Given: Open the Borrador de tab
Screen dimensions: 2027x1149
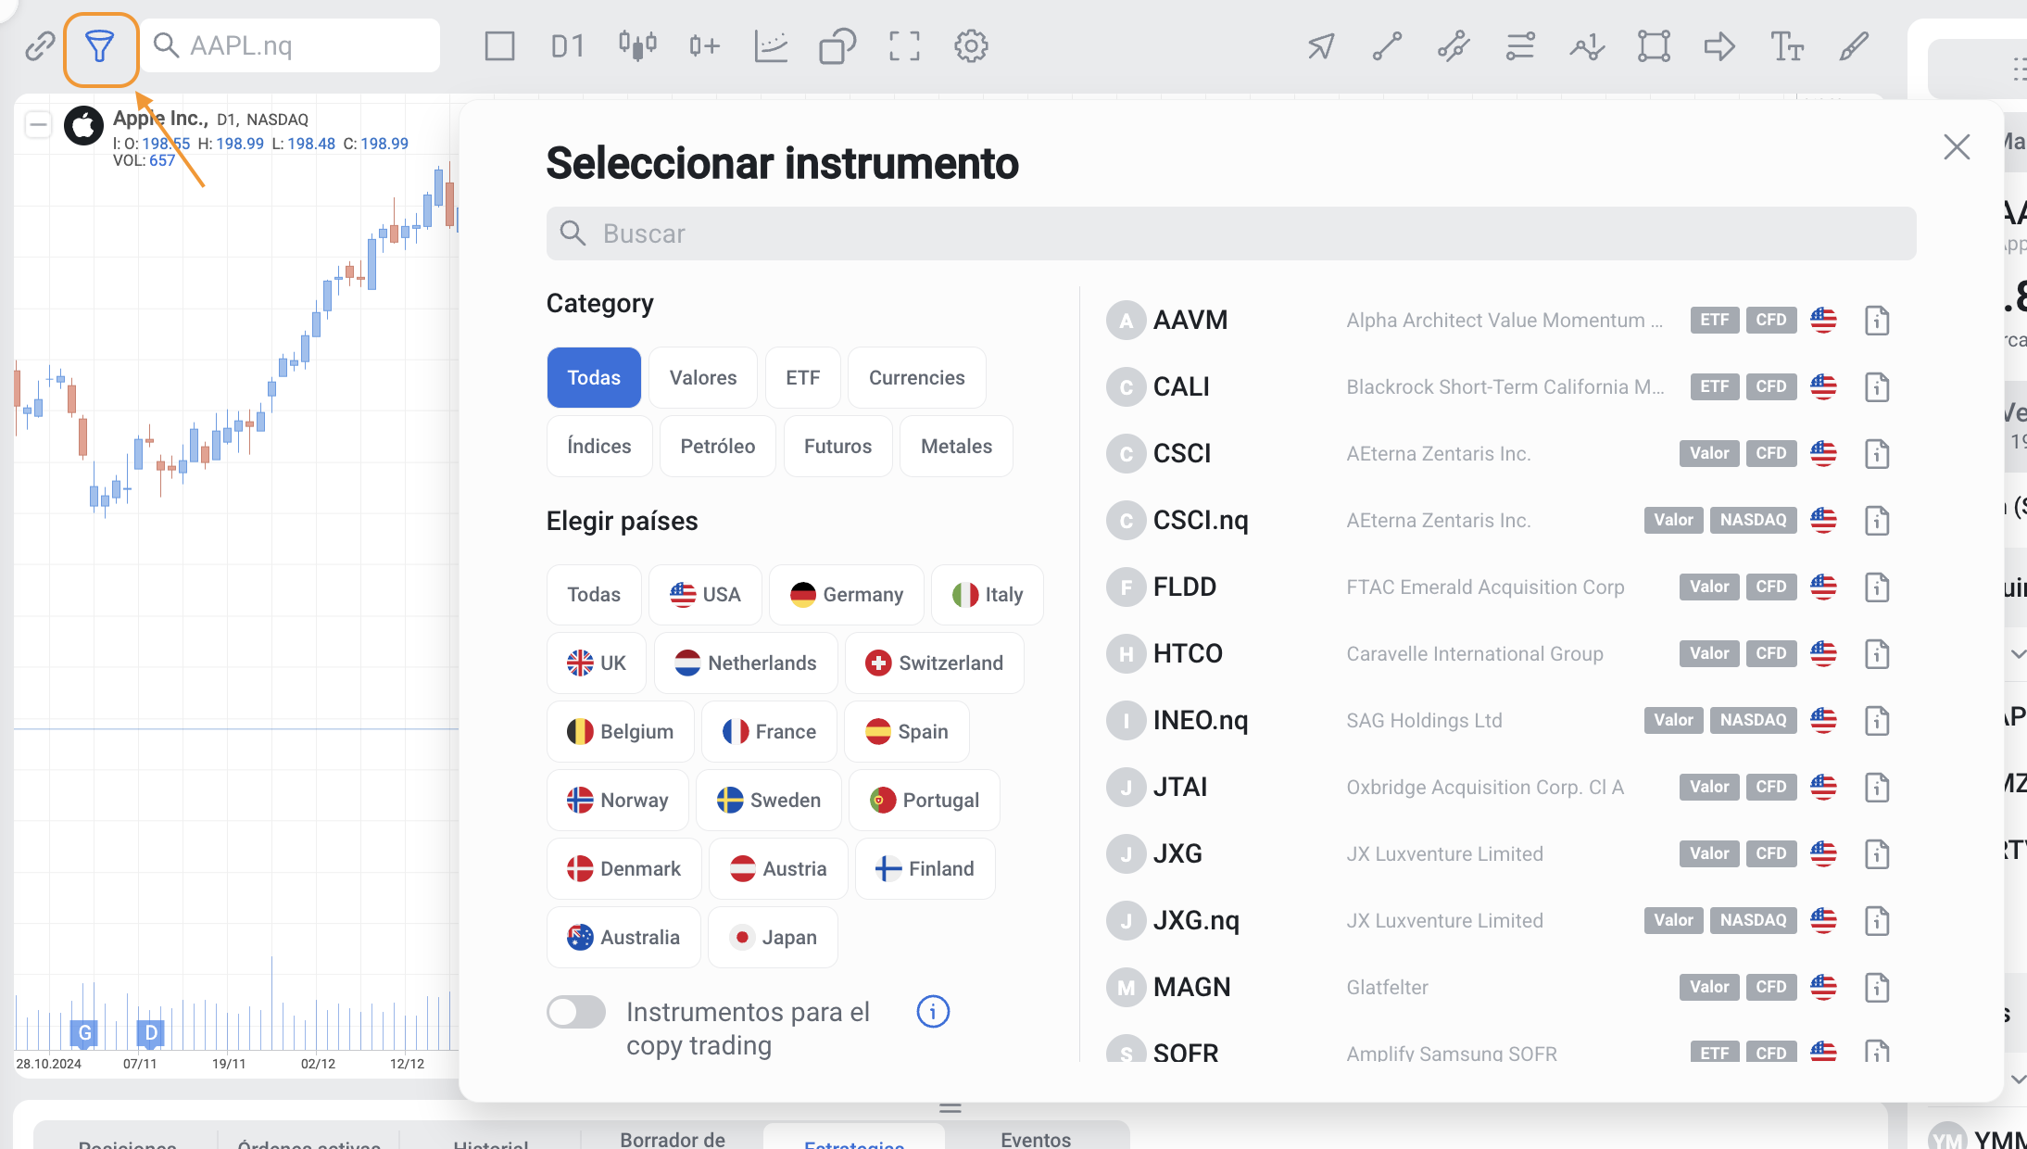Looking at the screenshot, I should pos(673,1139).
